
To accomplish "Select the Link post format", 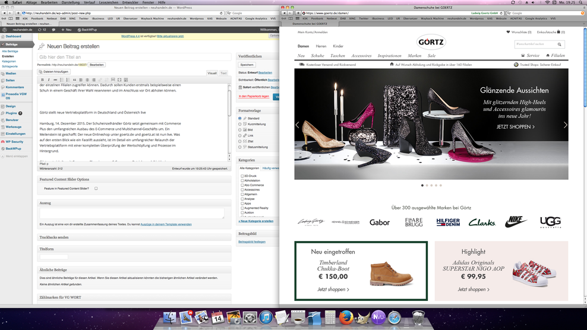I will point(240,135).
